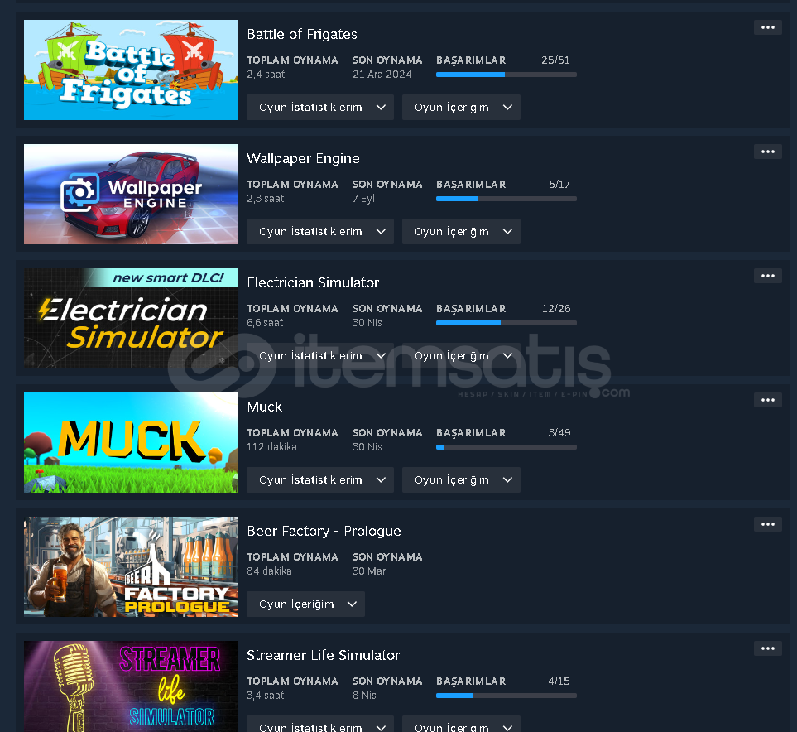Click the Battle of Frigates 25/51 achievements bar

pos(507,75)
